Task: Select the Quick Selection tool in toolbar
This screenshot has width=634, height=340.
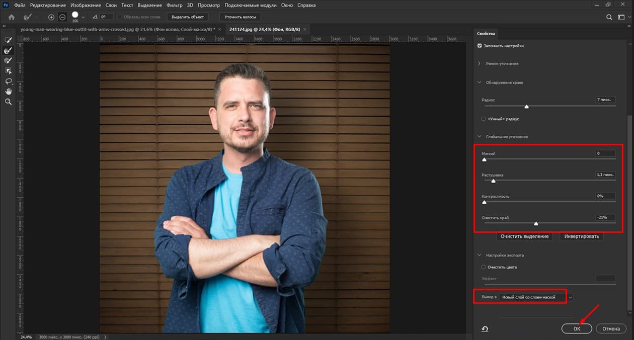Action: 8,40
